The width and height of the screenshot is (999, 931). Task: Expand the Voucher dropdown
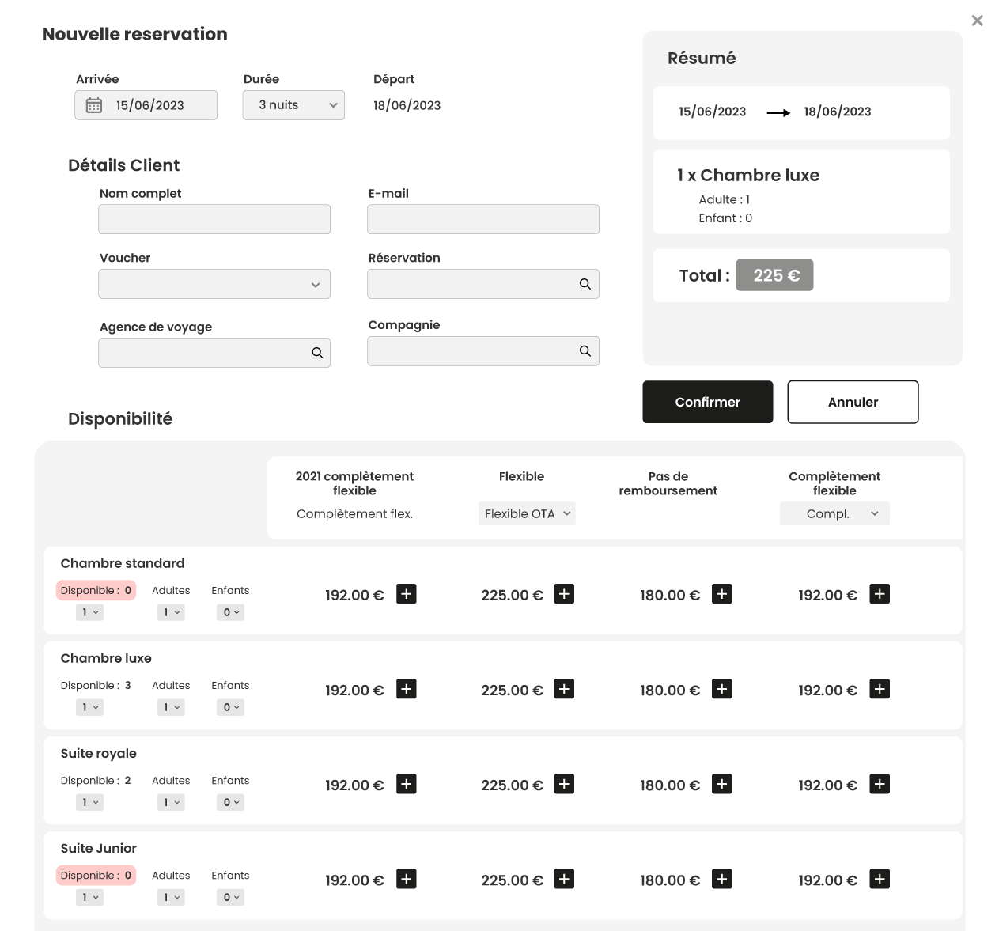(x=214, y=284)
